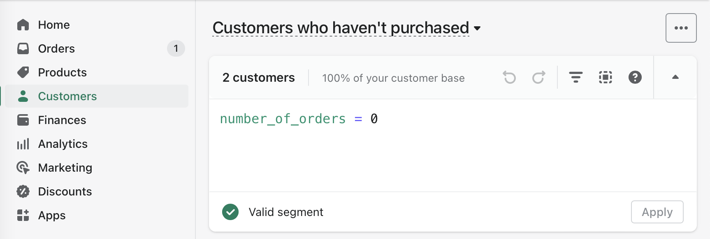Click the redo arrow icon in the editor
This screenshot has width=710, height=239.
538,77
